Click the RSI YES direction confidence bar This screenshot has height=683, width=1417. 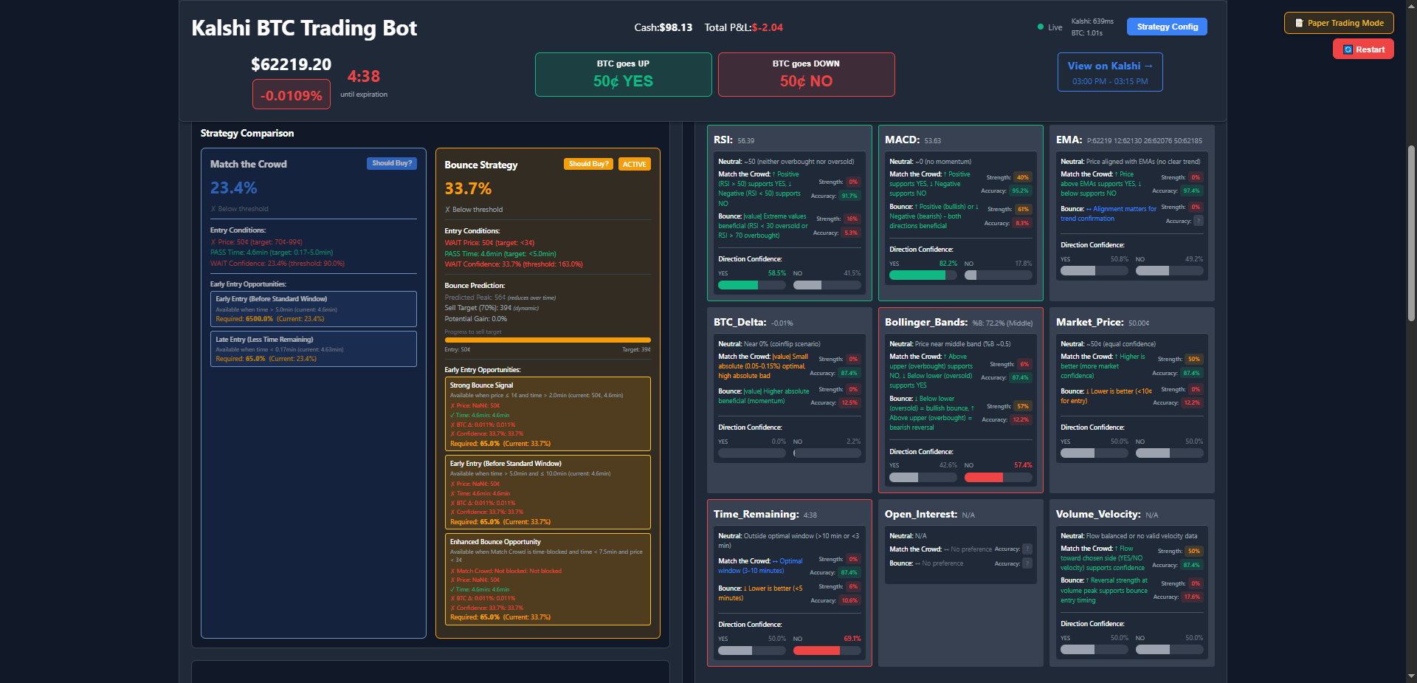point(752,285)
